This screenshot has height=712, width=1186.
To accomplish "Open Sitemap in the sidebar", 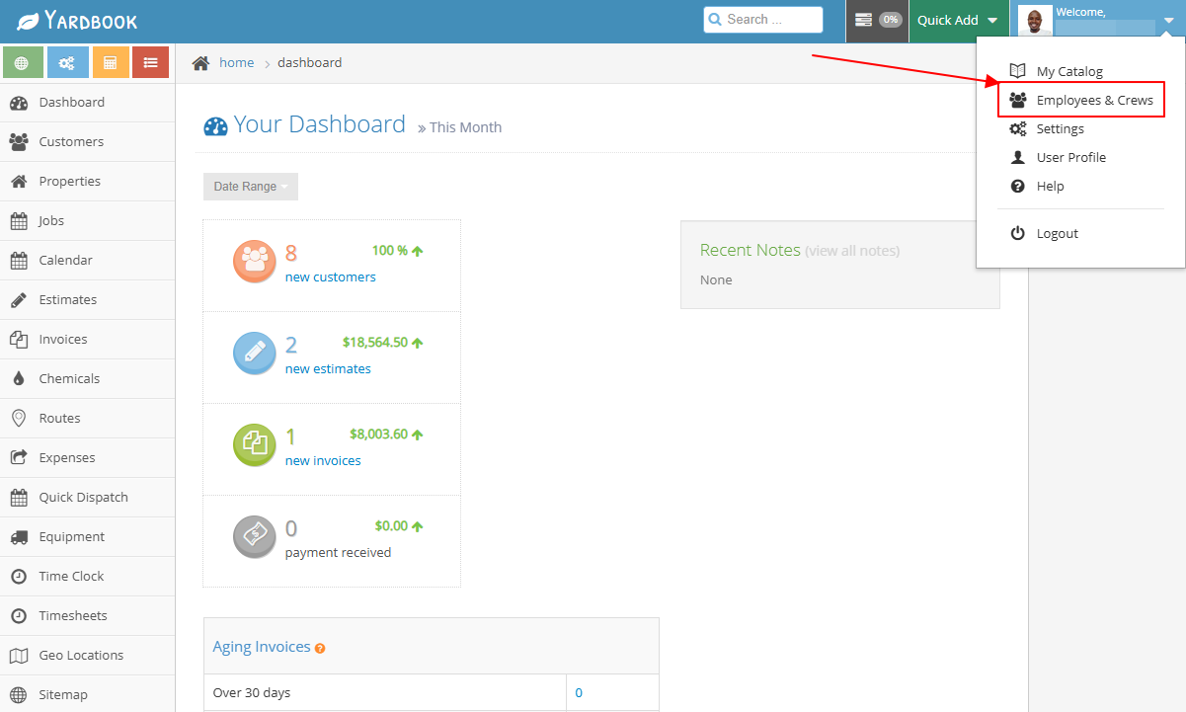I will point(87,694).
